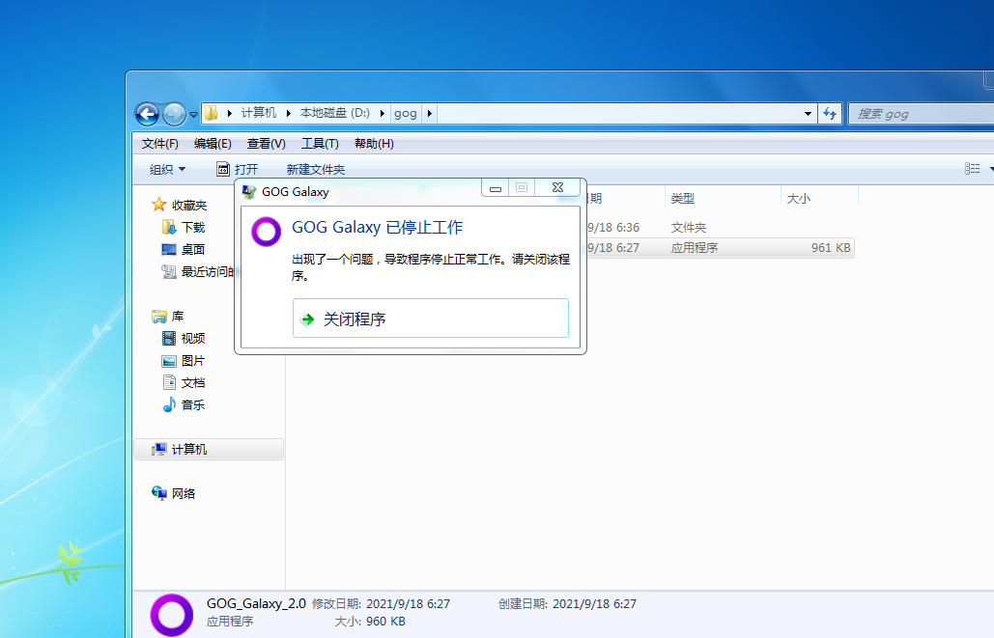
Task: Click the 搜索 gog search field
Action: pos(923,114)
